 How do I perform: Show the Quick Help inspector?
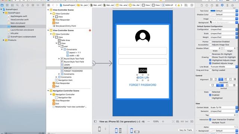[212, 5]
